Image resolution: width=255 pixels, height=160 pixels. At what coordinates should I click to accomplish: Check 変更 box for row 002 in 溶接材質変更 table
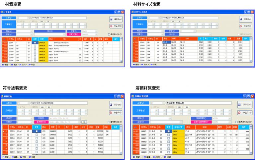tap(168, 135)
